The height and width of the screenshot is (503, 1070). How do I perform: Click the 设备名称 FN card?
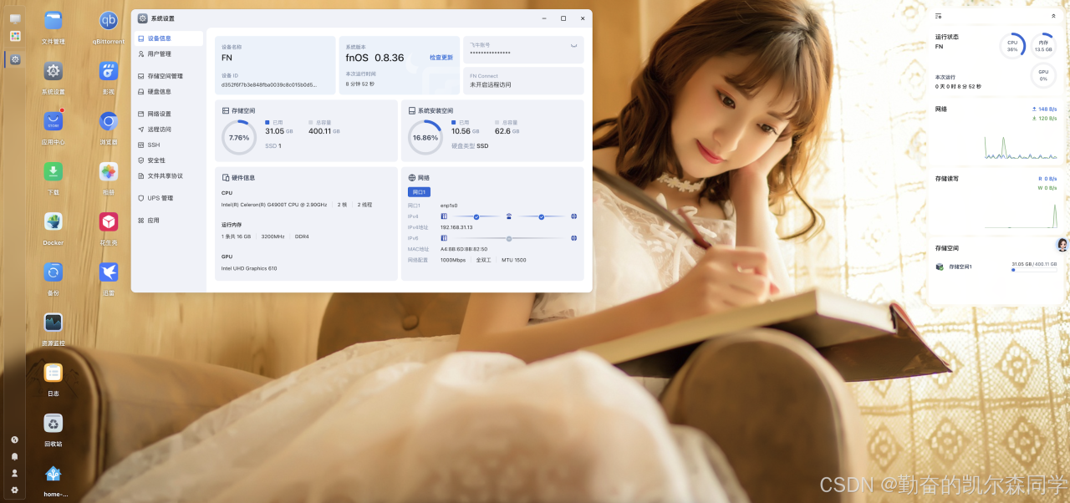(x=275, y=64)
